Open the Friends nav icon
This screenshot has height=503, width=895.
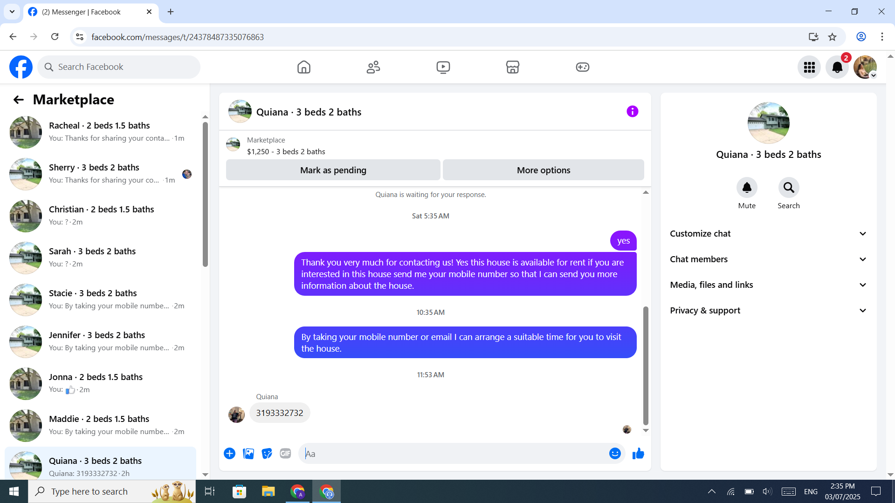coord(373,67)
